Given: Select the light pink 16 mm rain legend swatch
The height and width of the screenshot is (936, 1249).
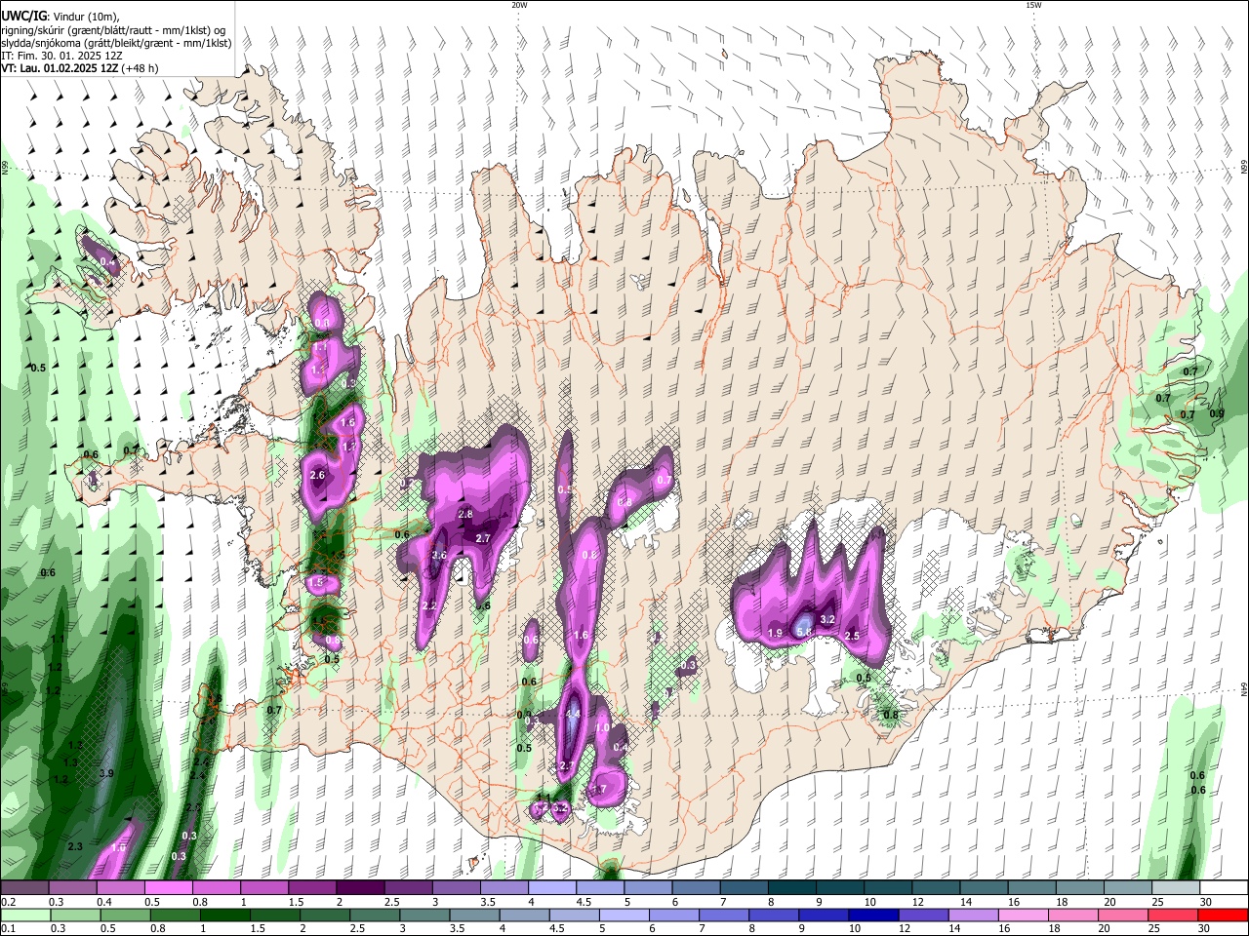Looking at the screenshot, I should 1023,915.
